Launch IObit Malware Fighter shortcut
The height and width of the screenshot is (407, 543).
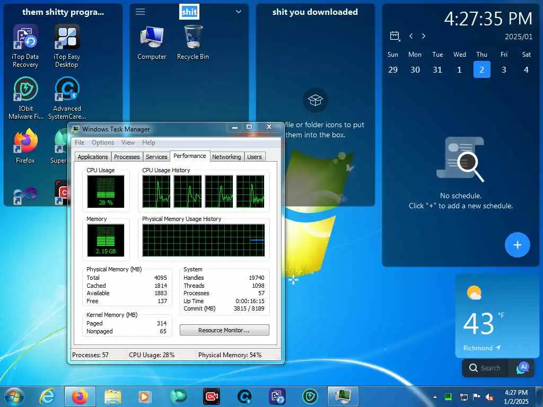[x=25, y=98]
